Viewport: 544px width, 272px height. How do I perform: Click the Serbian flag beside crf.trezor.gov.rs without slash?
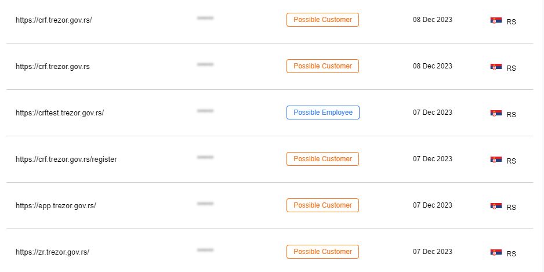coord(496,67)
